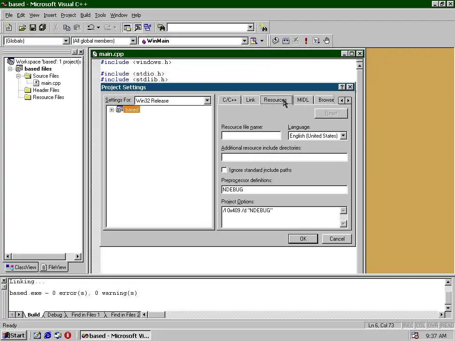Image resolution: width=455 pixels, height=341 pixels.
Task: Open the Build menu
Action: (x=85, y=15)
